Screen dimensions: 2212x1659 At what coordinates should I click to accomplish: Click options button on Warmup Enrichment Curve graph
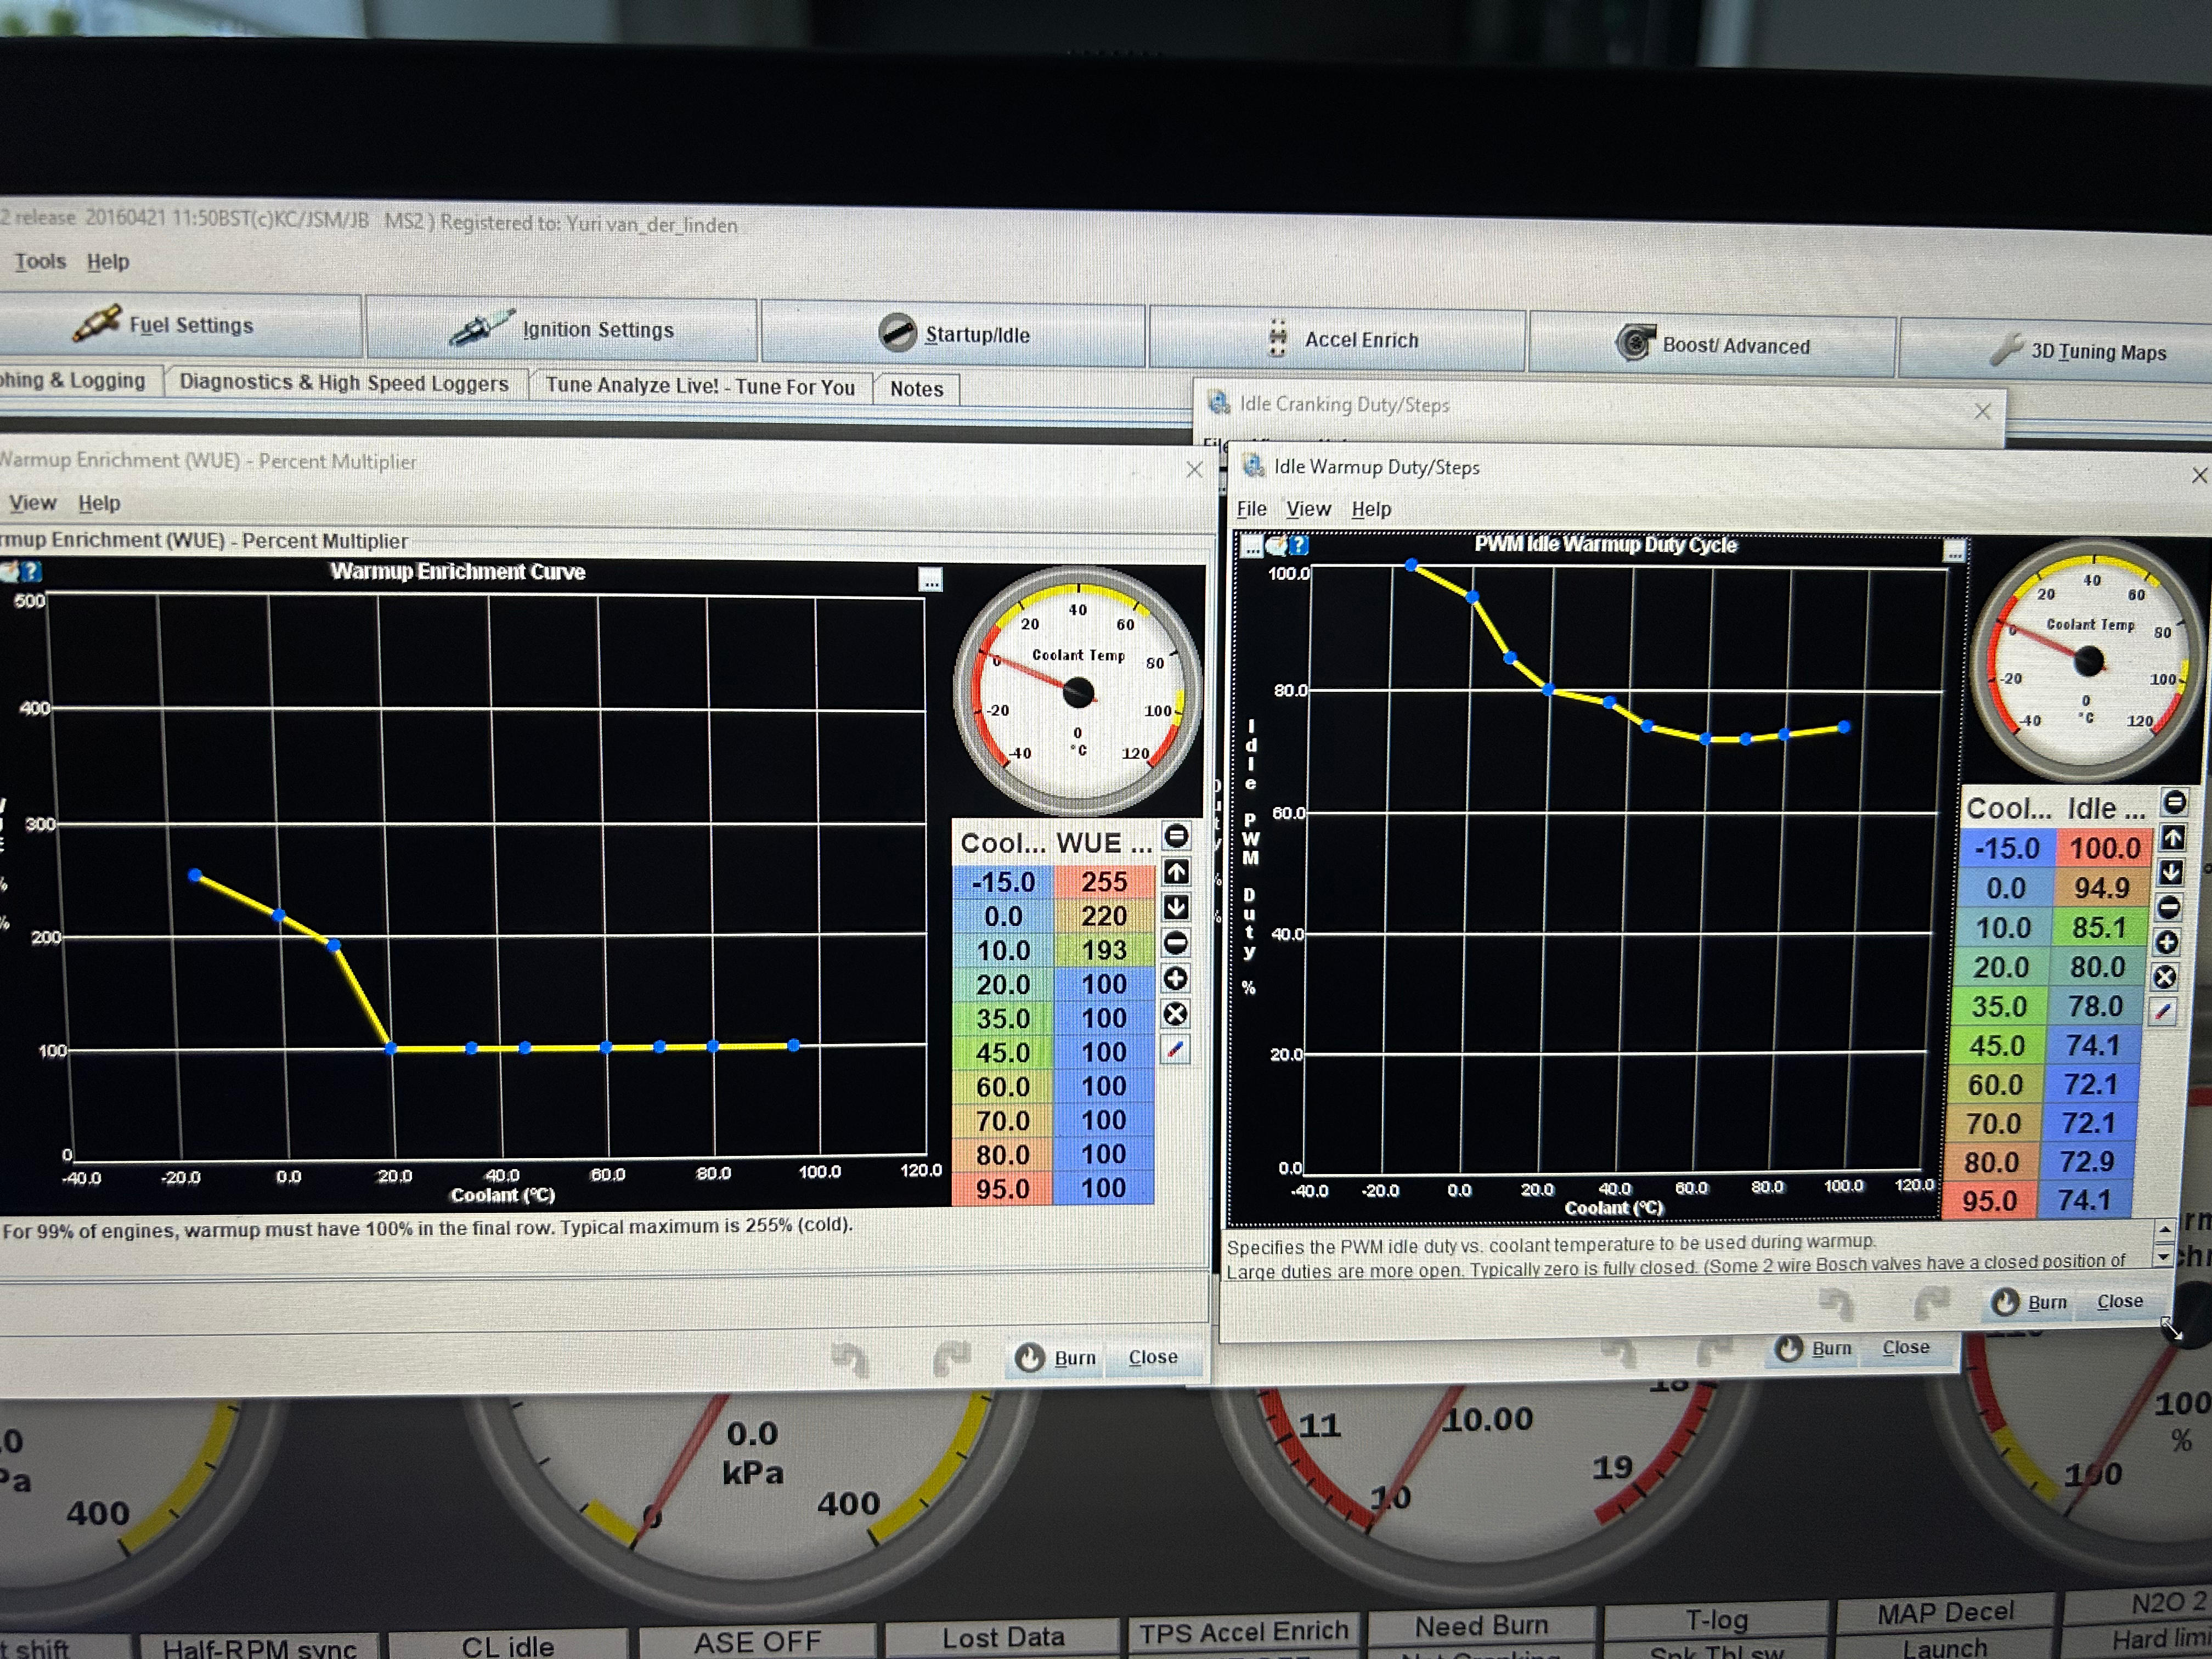coord(931,580)
